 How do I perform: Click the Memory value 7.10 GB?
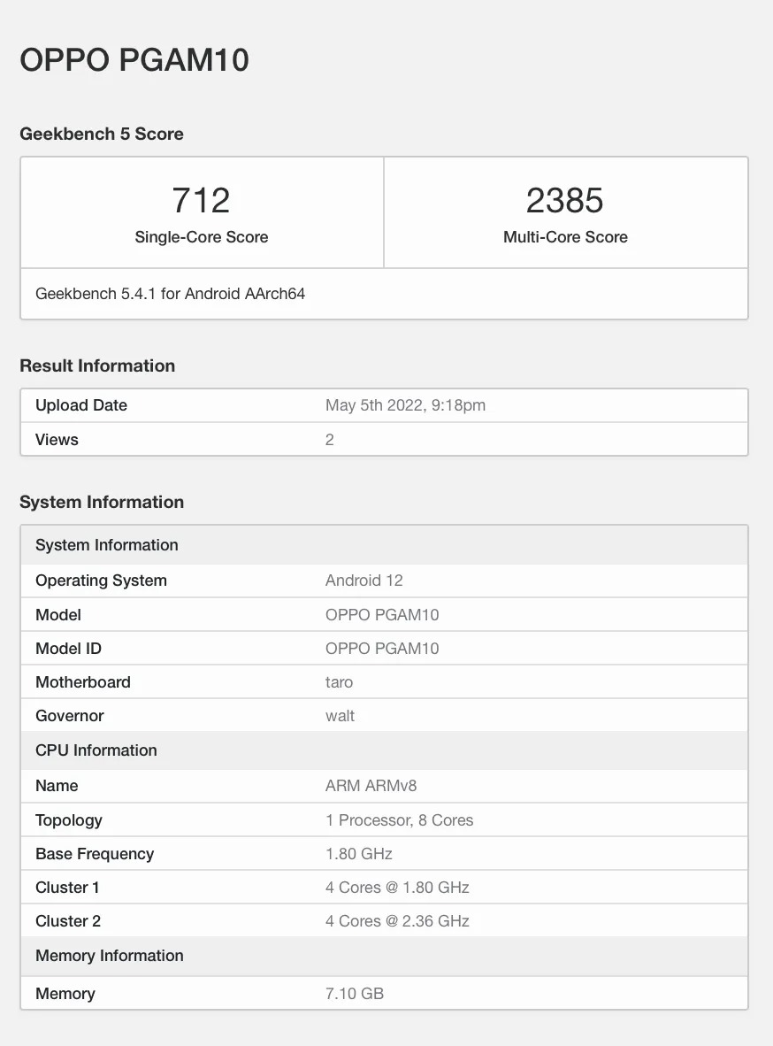(x=355, y=994)
